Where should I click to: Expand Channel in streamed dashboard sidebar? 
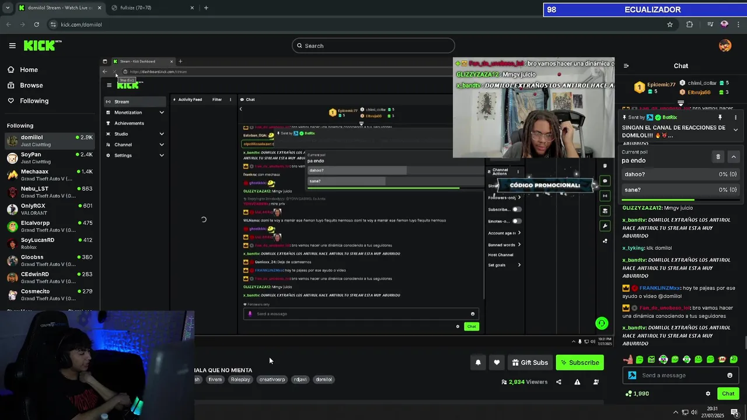click(x=162, y=145)
